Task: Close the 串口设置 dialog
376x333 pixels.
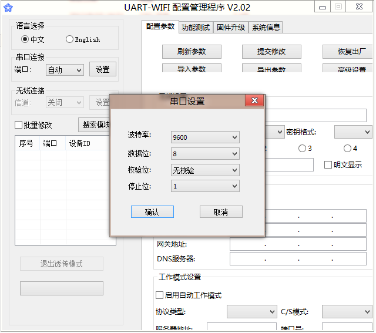Action: point(254,100)
